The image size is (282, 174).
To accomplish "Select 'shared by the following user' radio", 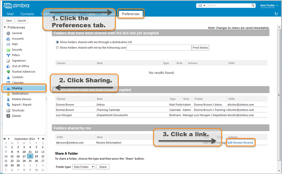I will click(x=57, y=48).
